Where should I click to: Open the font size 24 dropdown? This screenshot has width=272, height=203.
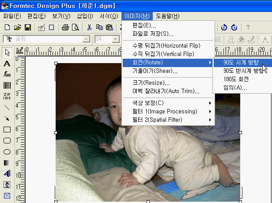click(x=116, y=39)
